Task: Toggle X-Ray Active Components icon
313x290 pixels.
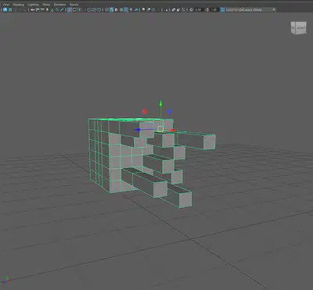Action: coord(178,9)
